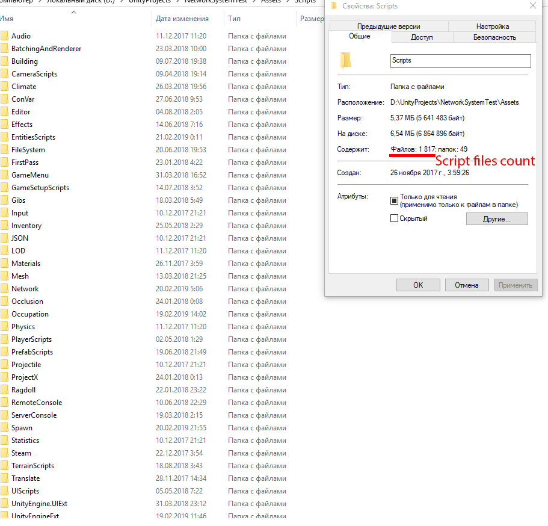The width and height of the screenshot is (548, 526).
Task: Click the Отмена button
Action: [467, 285]
